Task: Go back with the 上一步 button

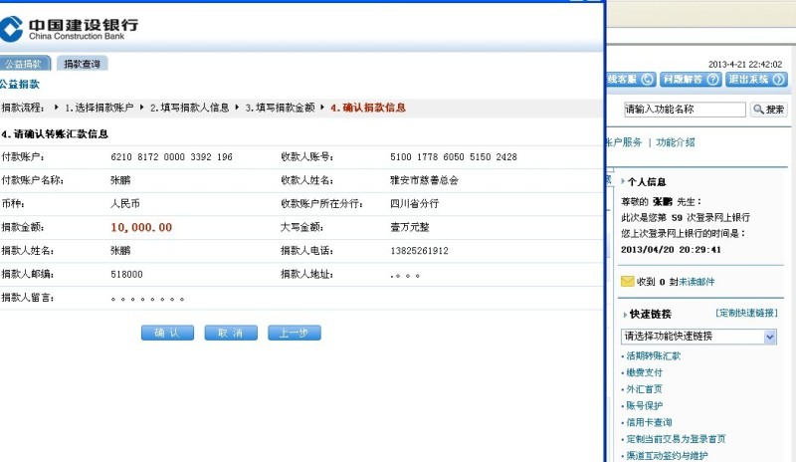Action: point(294,333)
